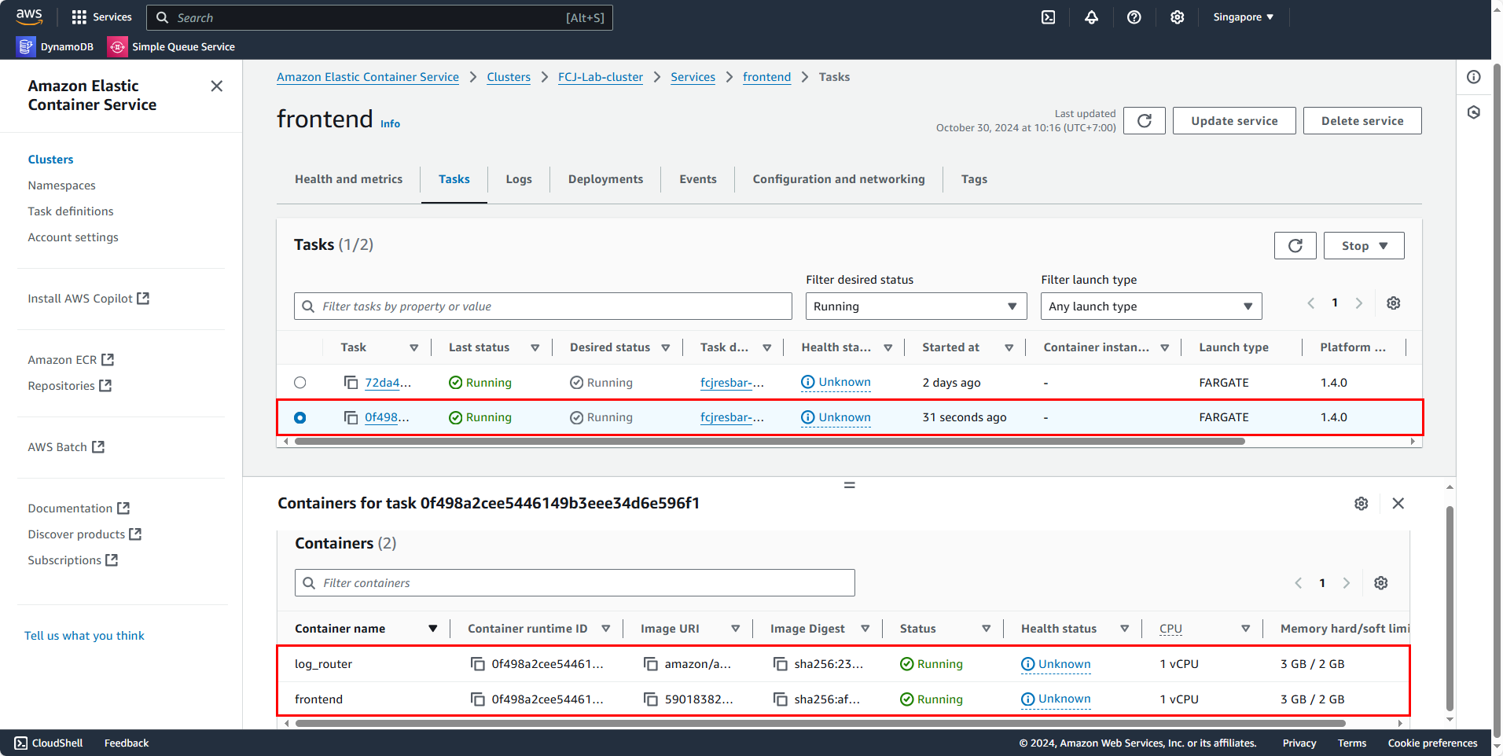This screenshot has width=1503, height=756.
Task: Open Amazon ECR external link
Action: [x=71, y=360]
